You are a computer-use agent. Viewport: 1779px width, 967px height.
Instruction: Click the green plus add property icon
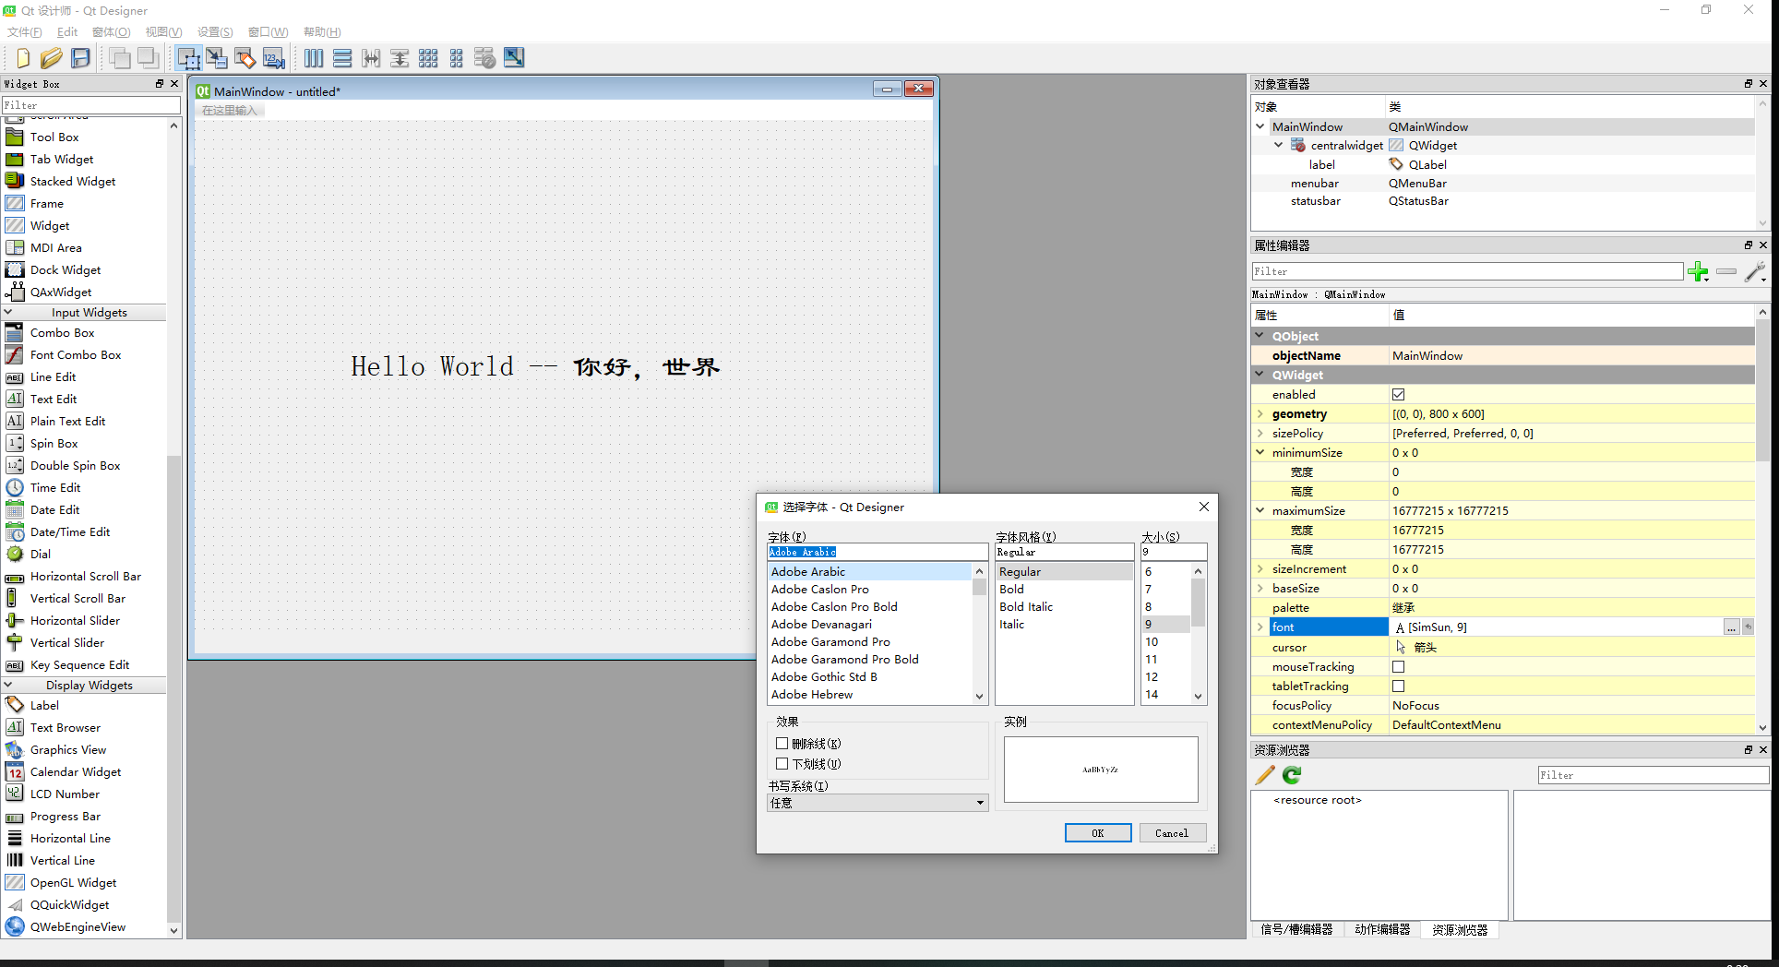(1697, 271)
